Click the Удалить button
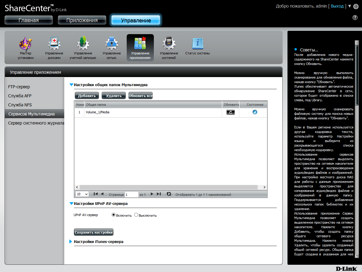362x272 pixels. point(114,96)
